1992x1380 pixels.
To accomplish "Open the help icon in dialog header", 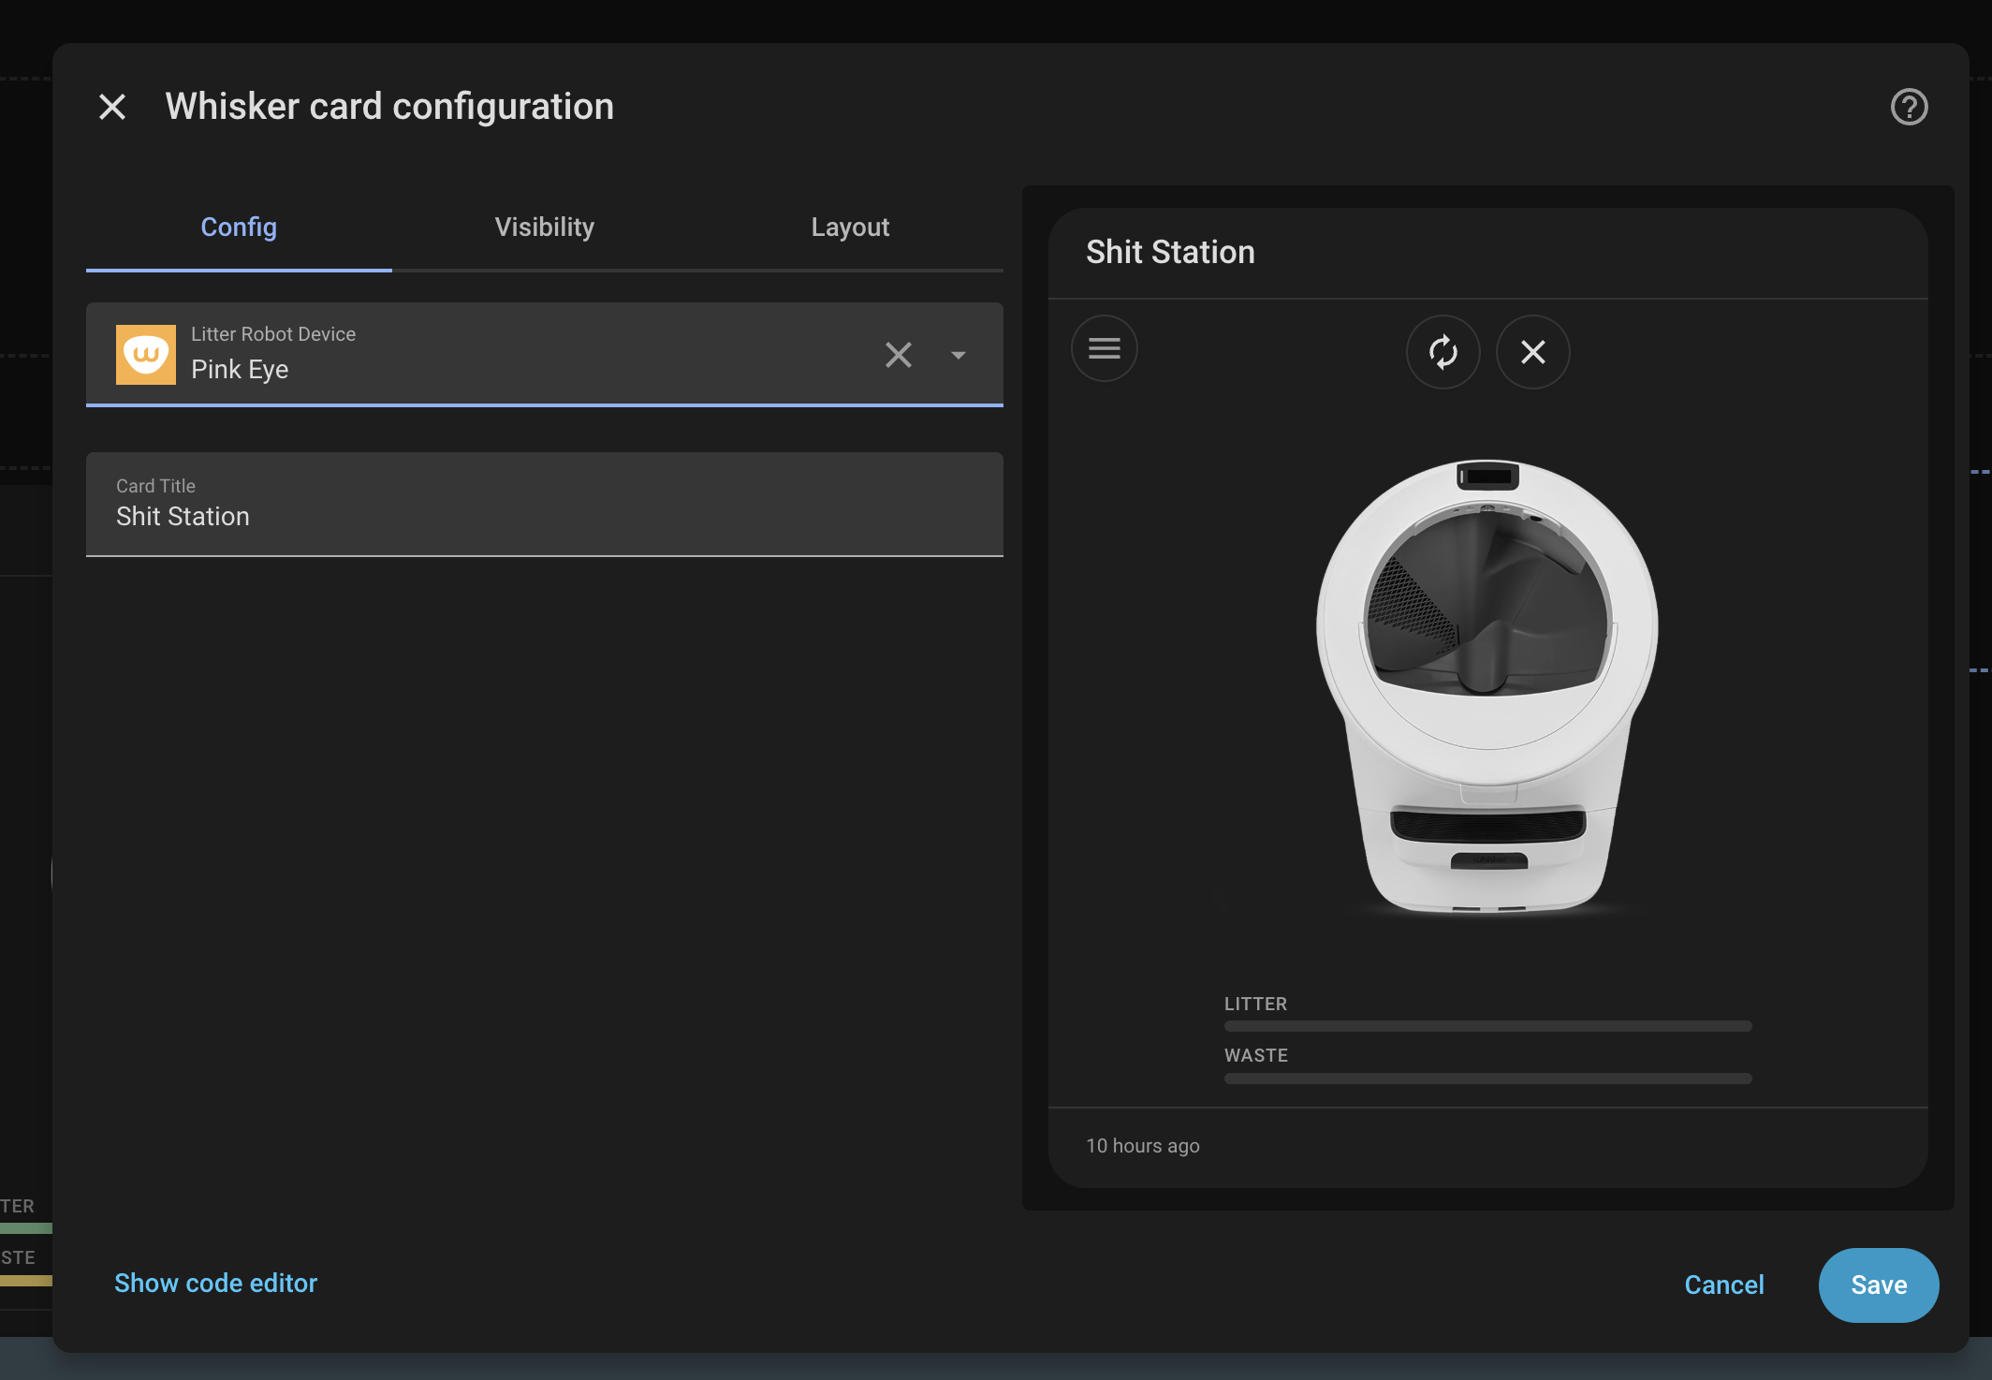I will (1909, 107).
